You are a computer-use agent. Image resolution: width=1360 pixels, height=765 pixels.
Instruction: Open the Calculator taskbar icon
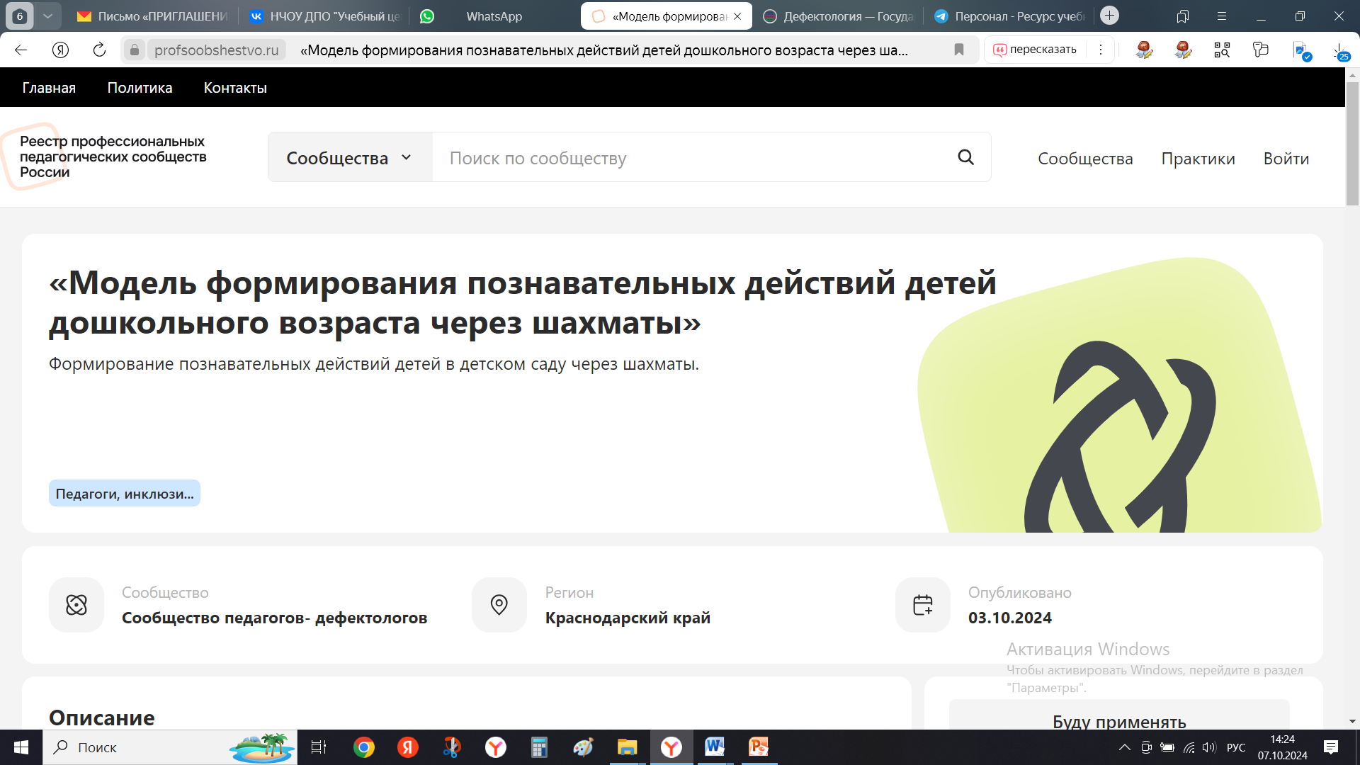[x=539, y=747]
